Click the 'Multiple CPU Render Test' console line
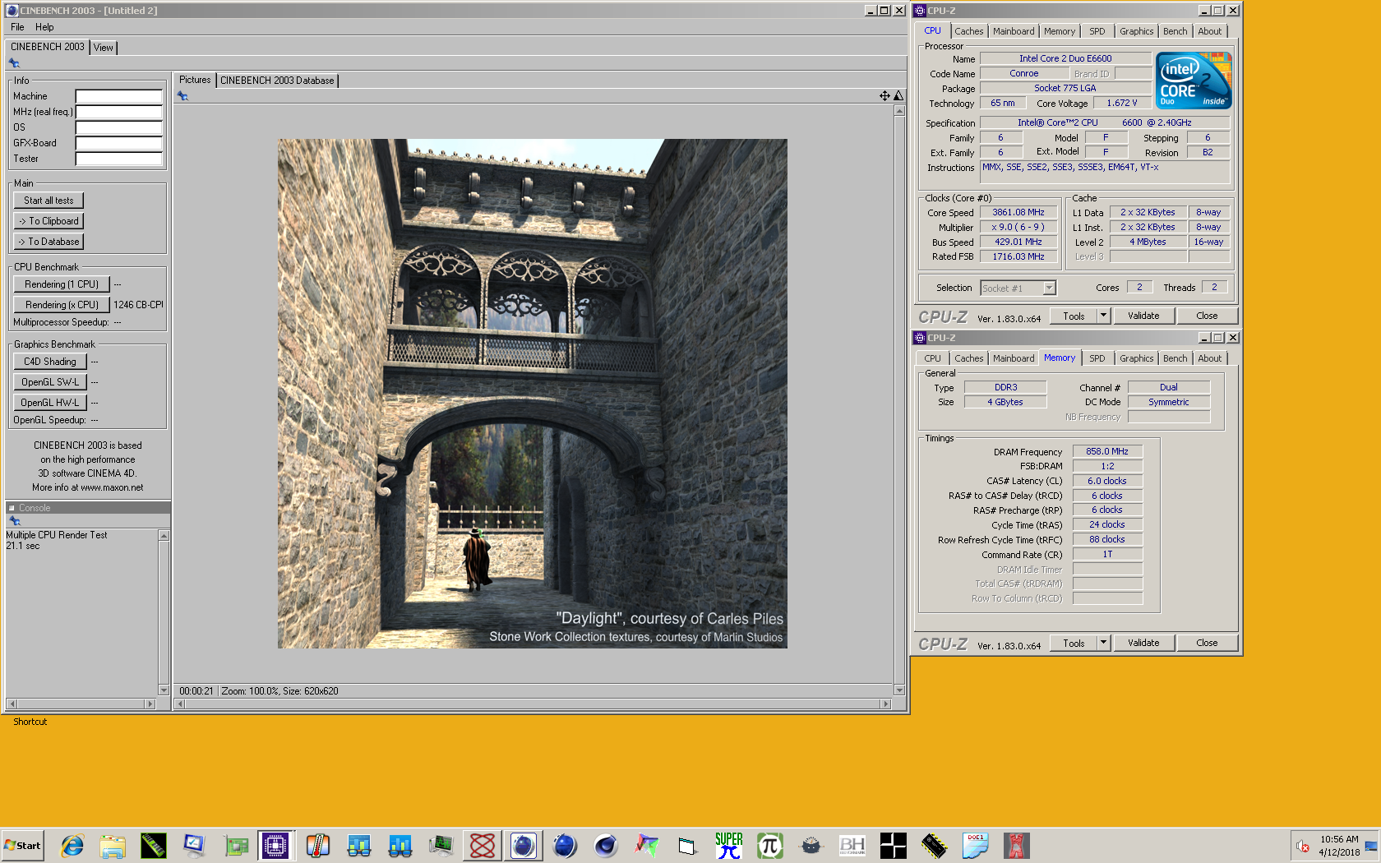1381x863 pixels. (57, 535)
